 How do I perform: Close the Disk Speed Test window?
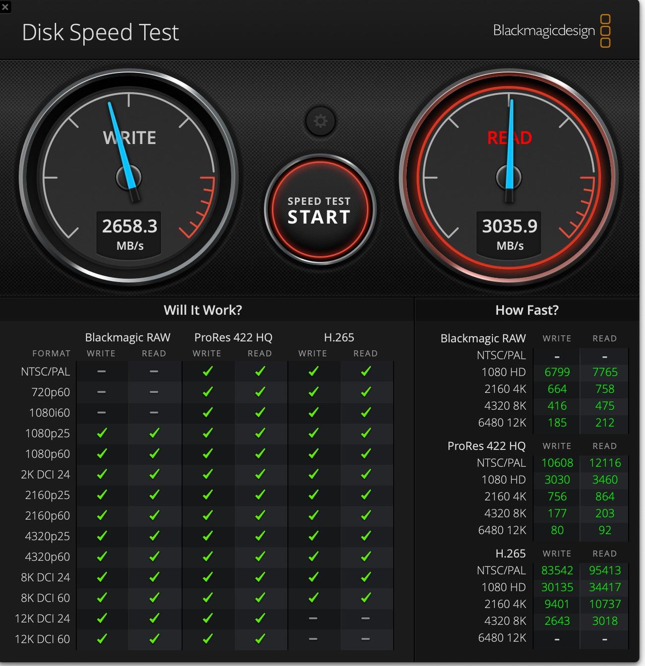pos(5,7)
